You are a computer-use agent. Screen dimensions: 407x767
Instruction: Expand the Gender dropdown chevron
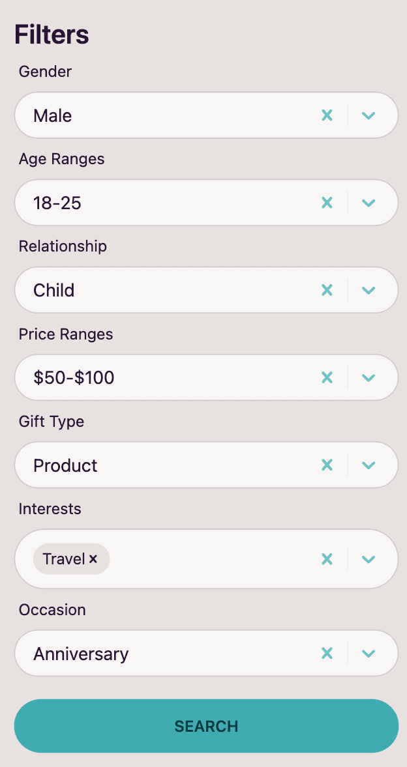369,115
